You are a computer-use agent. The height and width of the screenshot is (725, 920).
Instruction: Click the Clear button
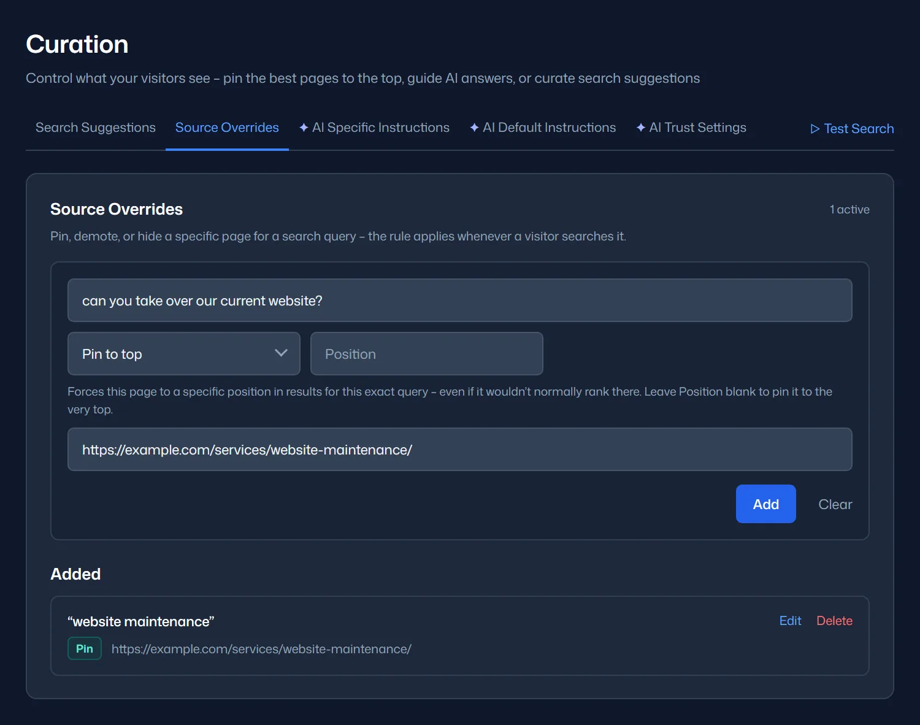tap(835, 504)
